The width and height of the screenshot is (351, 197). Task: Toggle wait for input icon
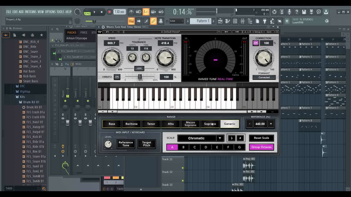point(139,12)
